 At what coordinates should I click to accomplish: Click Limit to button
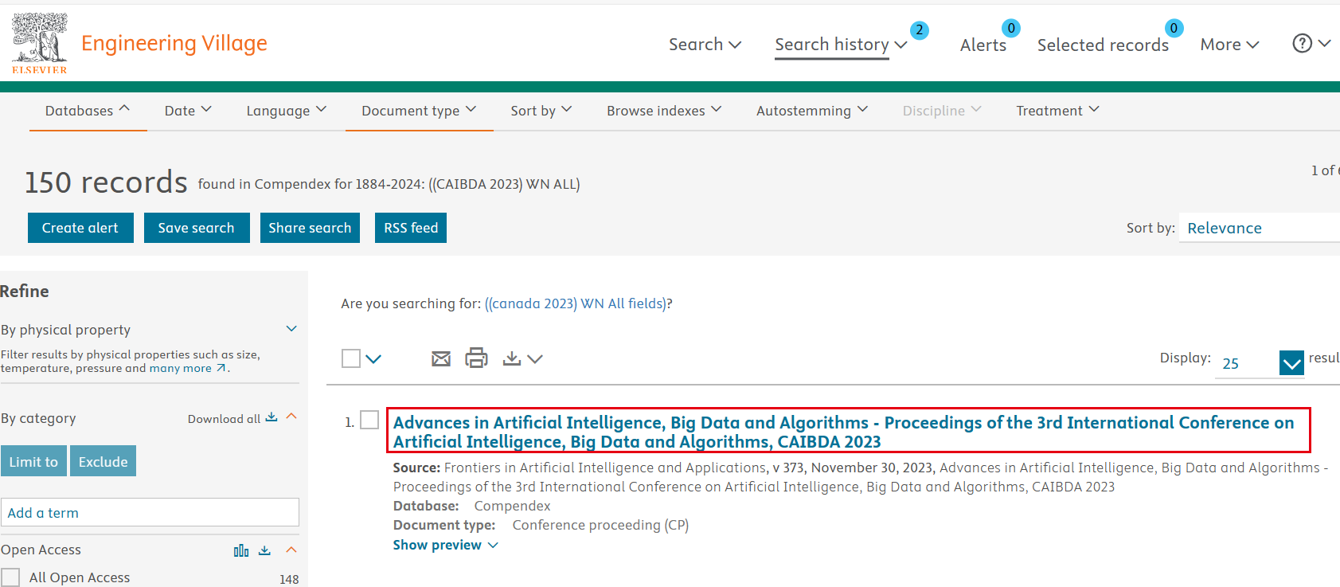pyautogui.click(x=33, y=461)
